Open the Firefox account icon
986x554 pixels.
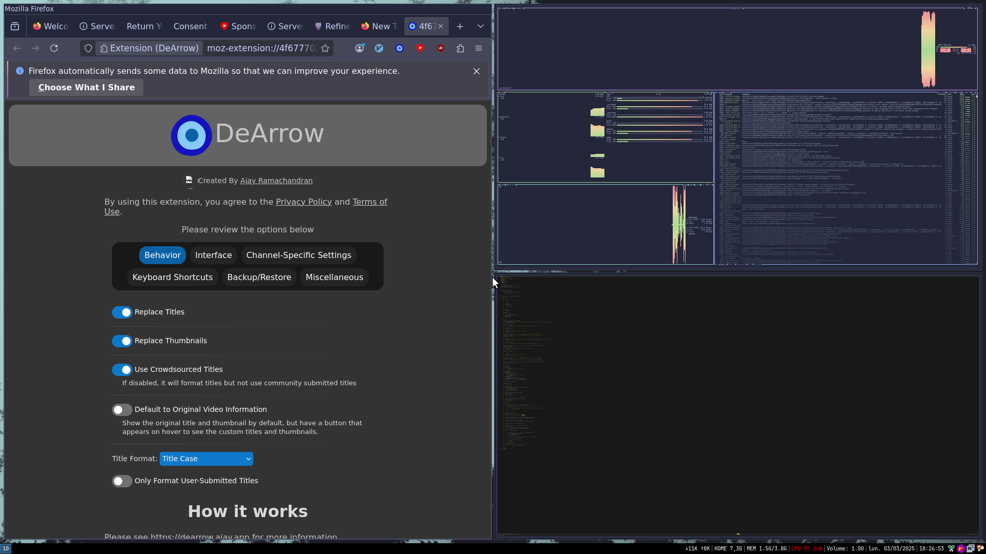[359, 48]
